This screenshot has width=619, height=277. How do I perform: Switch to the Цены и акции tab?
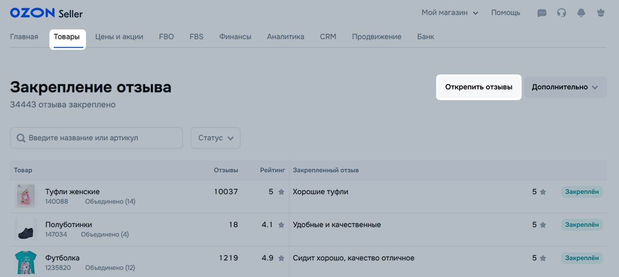(119, 37)
